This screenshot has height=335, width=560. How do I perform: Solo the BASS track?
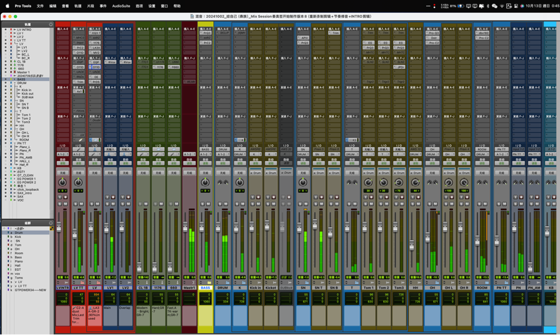pos(202,203)
